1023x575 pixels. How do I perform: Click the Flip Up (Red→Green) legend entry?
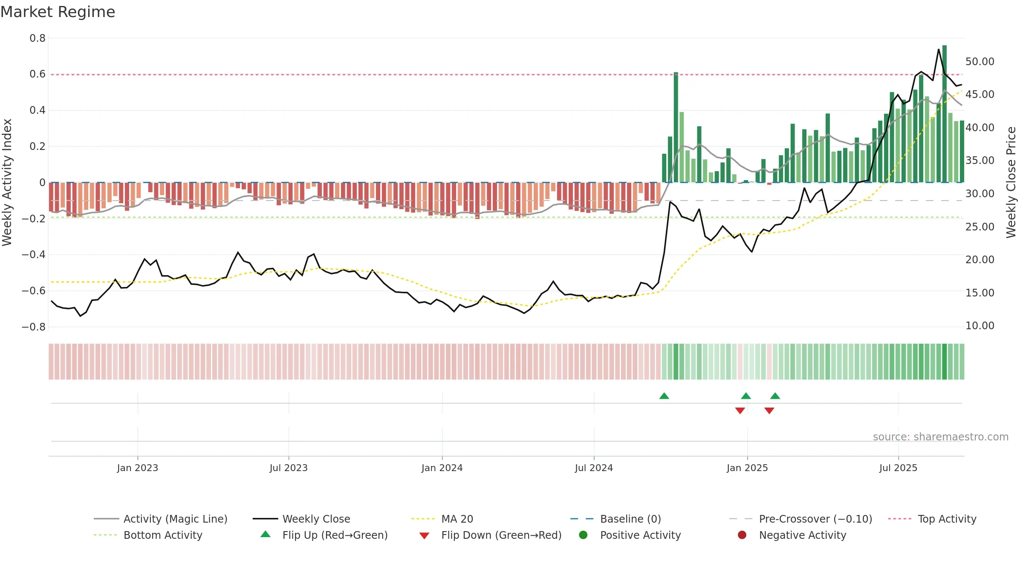point(324,535)
